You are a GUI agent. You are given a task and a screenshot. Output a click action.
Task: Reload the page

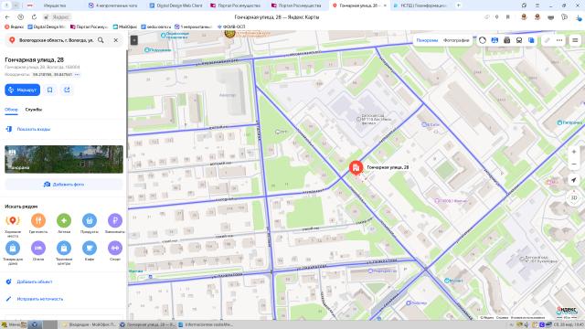(34, 17)
